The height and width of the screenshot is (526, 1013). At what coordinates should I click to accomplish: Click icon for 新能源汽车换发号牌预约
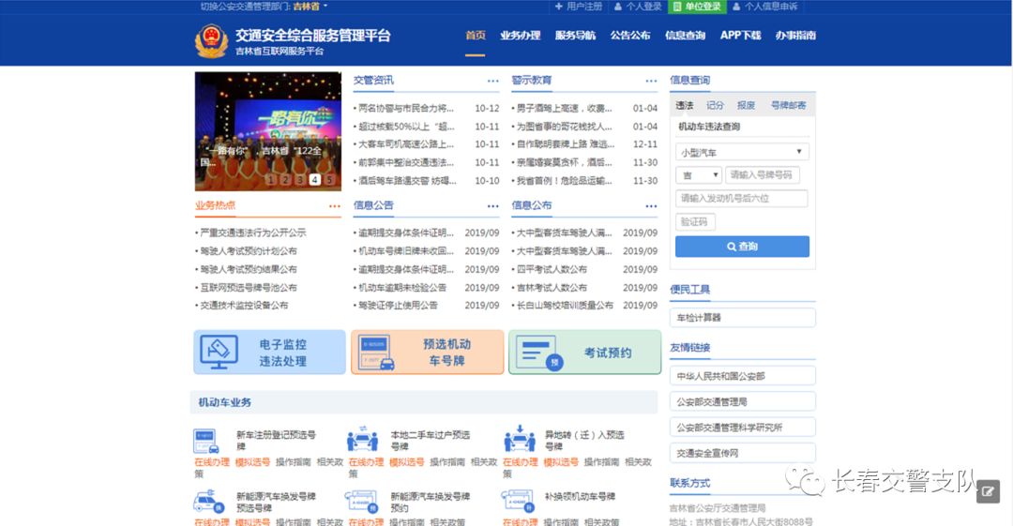(x=362, y=502)
